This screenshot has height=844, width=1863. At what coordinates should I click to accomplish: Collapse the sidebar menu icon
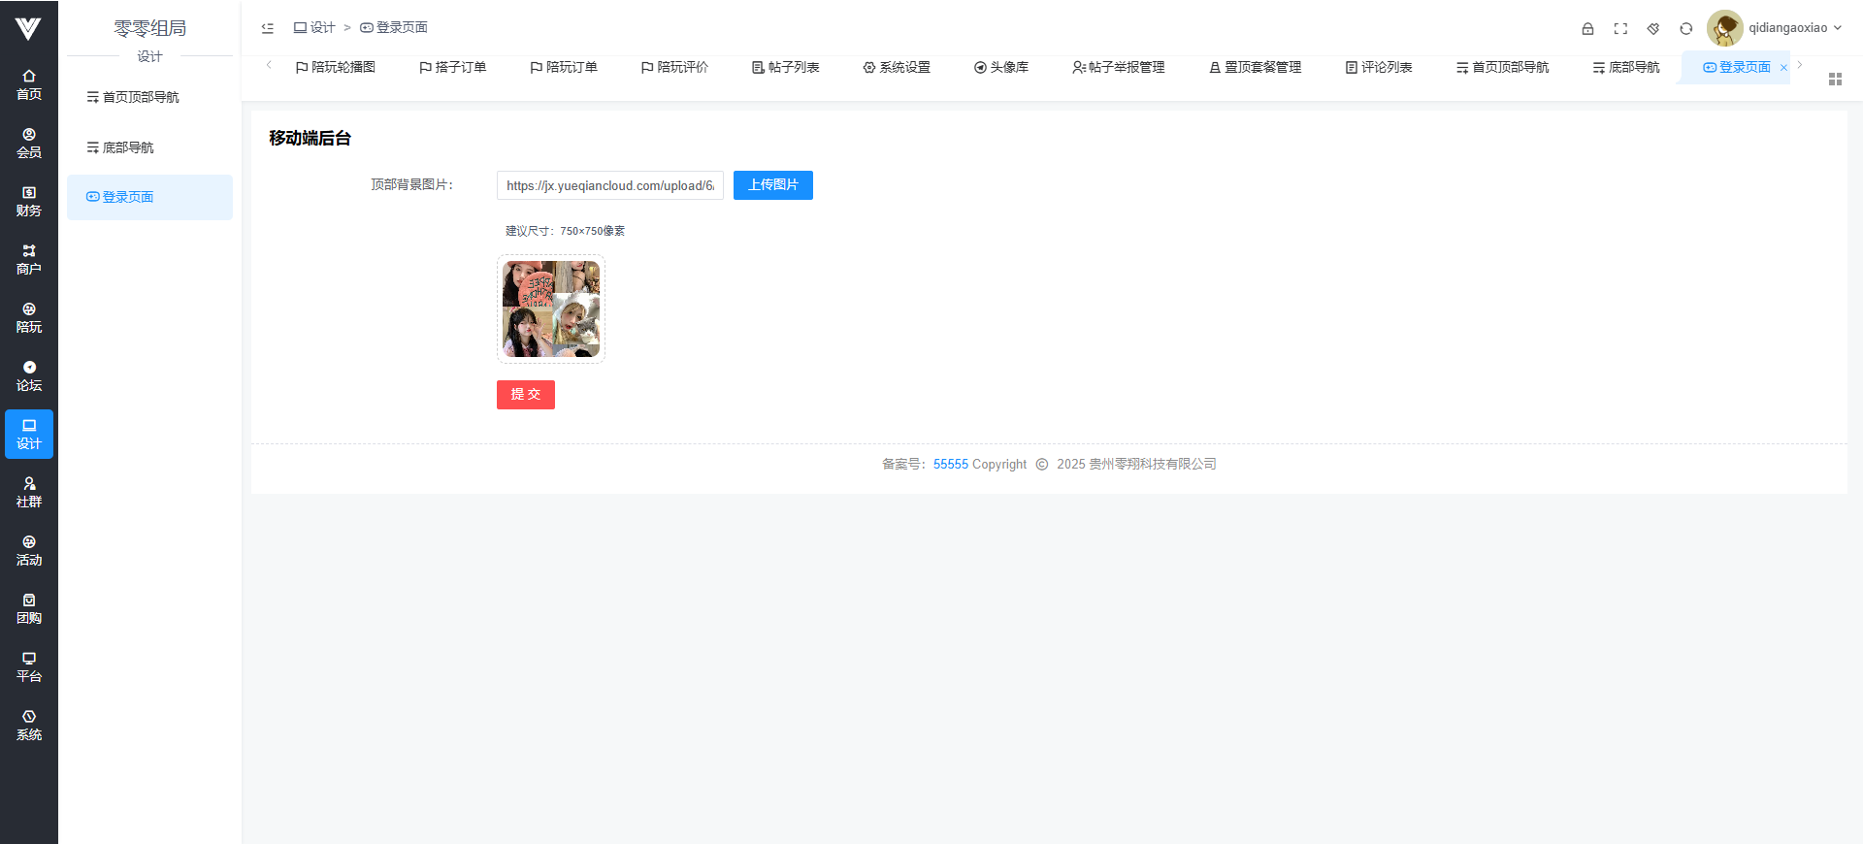point(268,28)
